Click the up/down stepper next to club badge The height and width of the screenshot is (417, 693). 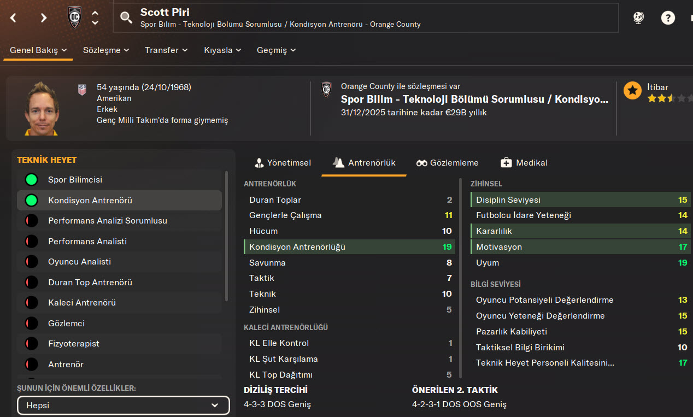tap(95, 17)
